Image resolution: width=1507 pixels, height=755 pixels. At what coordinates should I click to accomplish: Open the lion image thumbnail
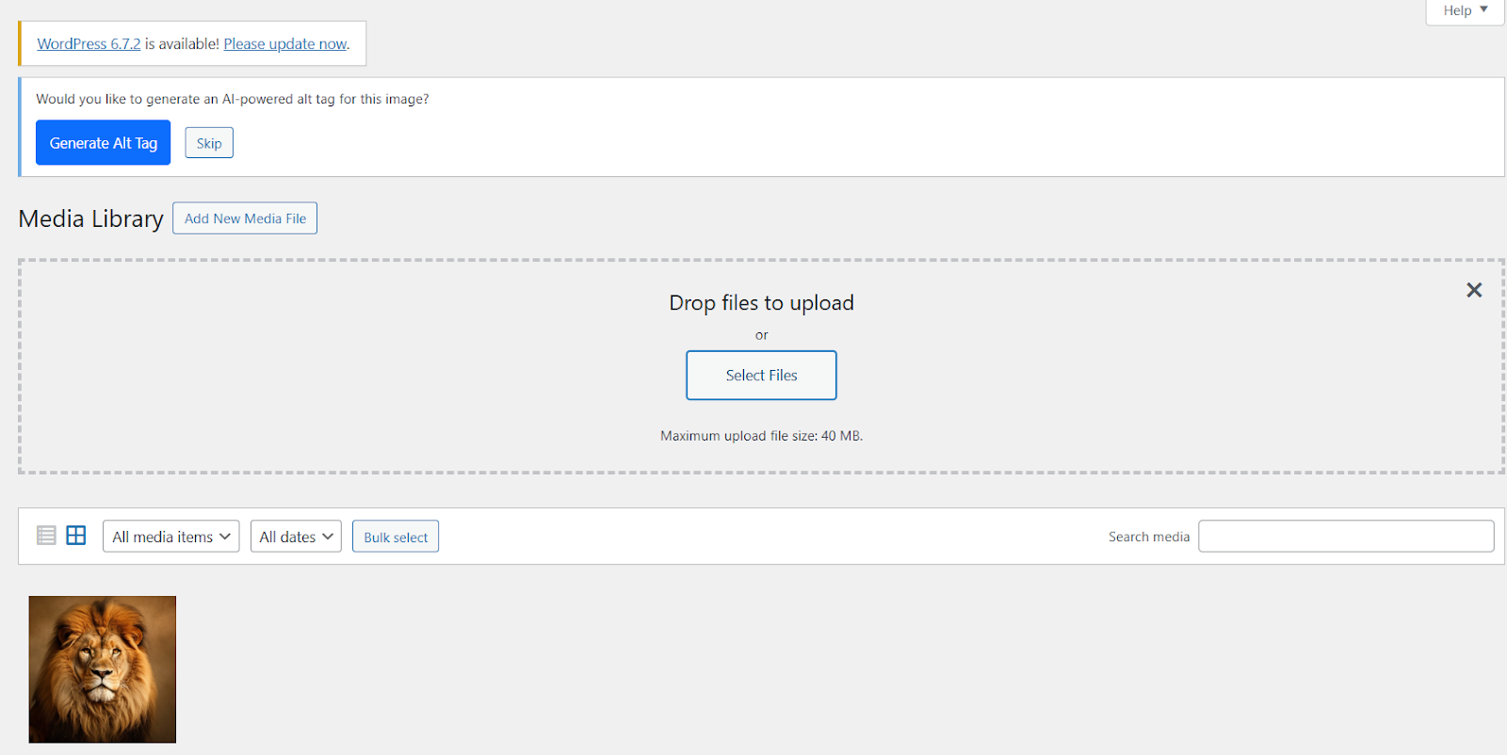point(103,669)
